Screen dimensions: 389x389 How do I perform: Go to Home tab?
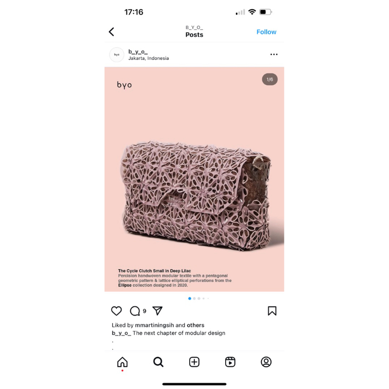pos(123,362)
